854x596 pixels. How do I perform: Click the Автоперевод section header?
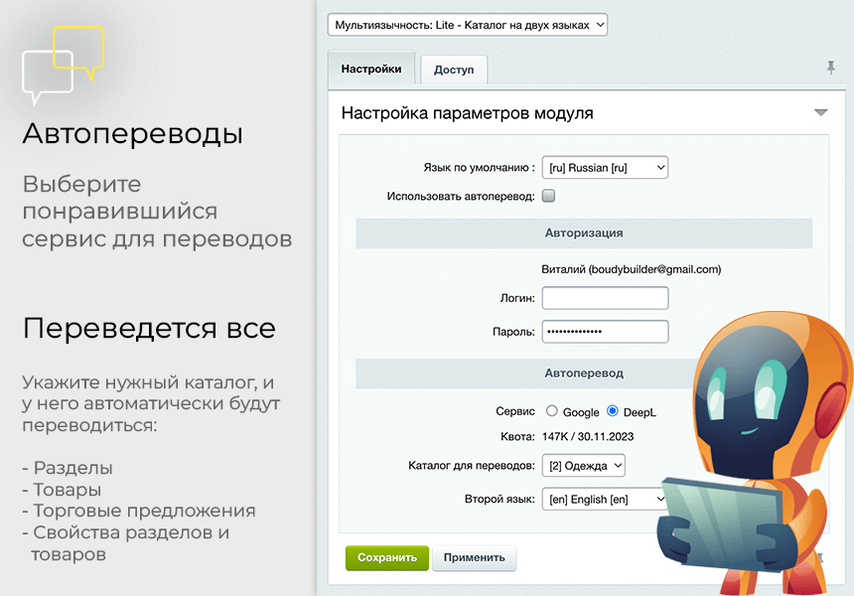[x=584, y=373]
